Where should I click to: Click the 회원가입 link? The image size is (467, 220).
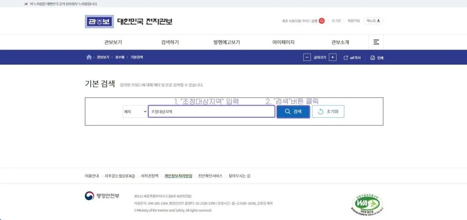(354, 21)
